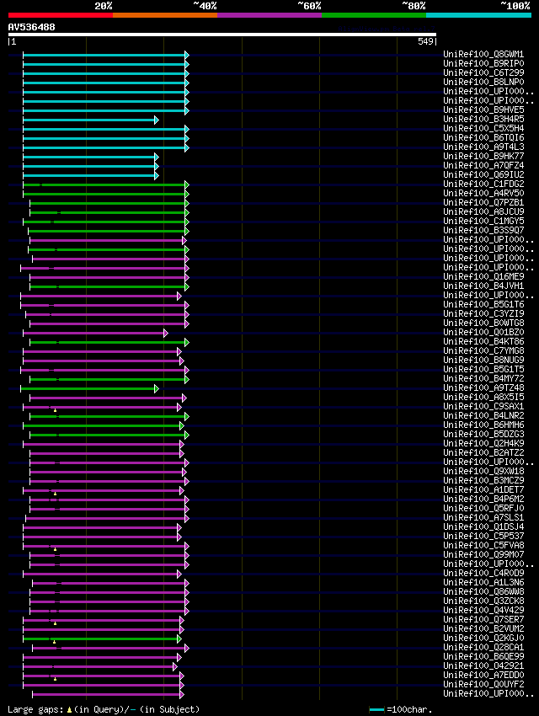Select the UniRef100_B4KT86 label
The width and height of the screenshot is (539, 716).
[483, 342]
